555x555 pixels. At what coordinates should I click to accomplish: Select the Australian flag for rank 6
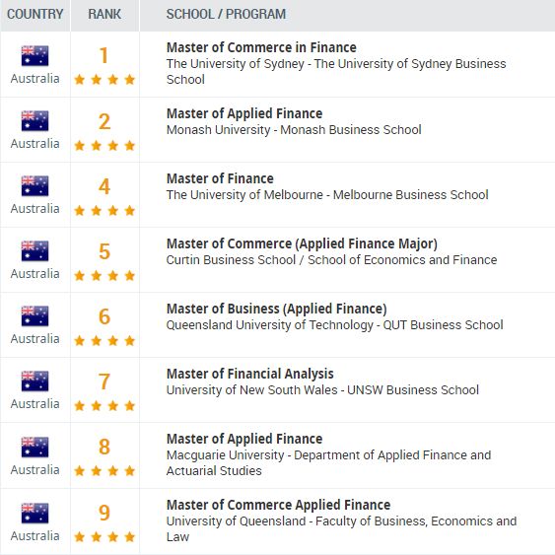[35, 316]
